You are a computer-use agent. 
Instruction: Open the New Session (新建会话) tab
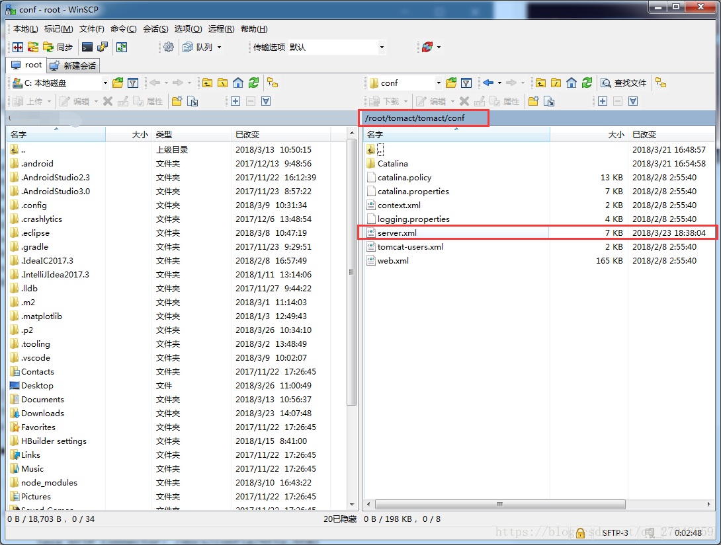pyautogui.click(x=73, y=65)
